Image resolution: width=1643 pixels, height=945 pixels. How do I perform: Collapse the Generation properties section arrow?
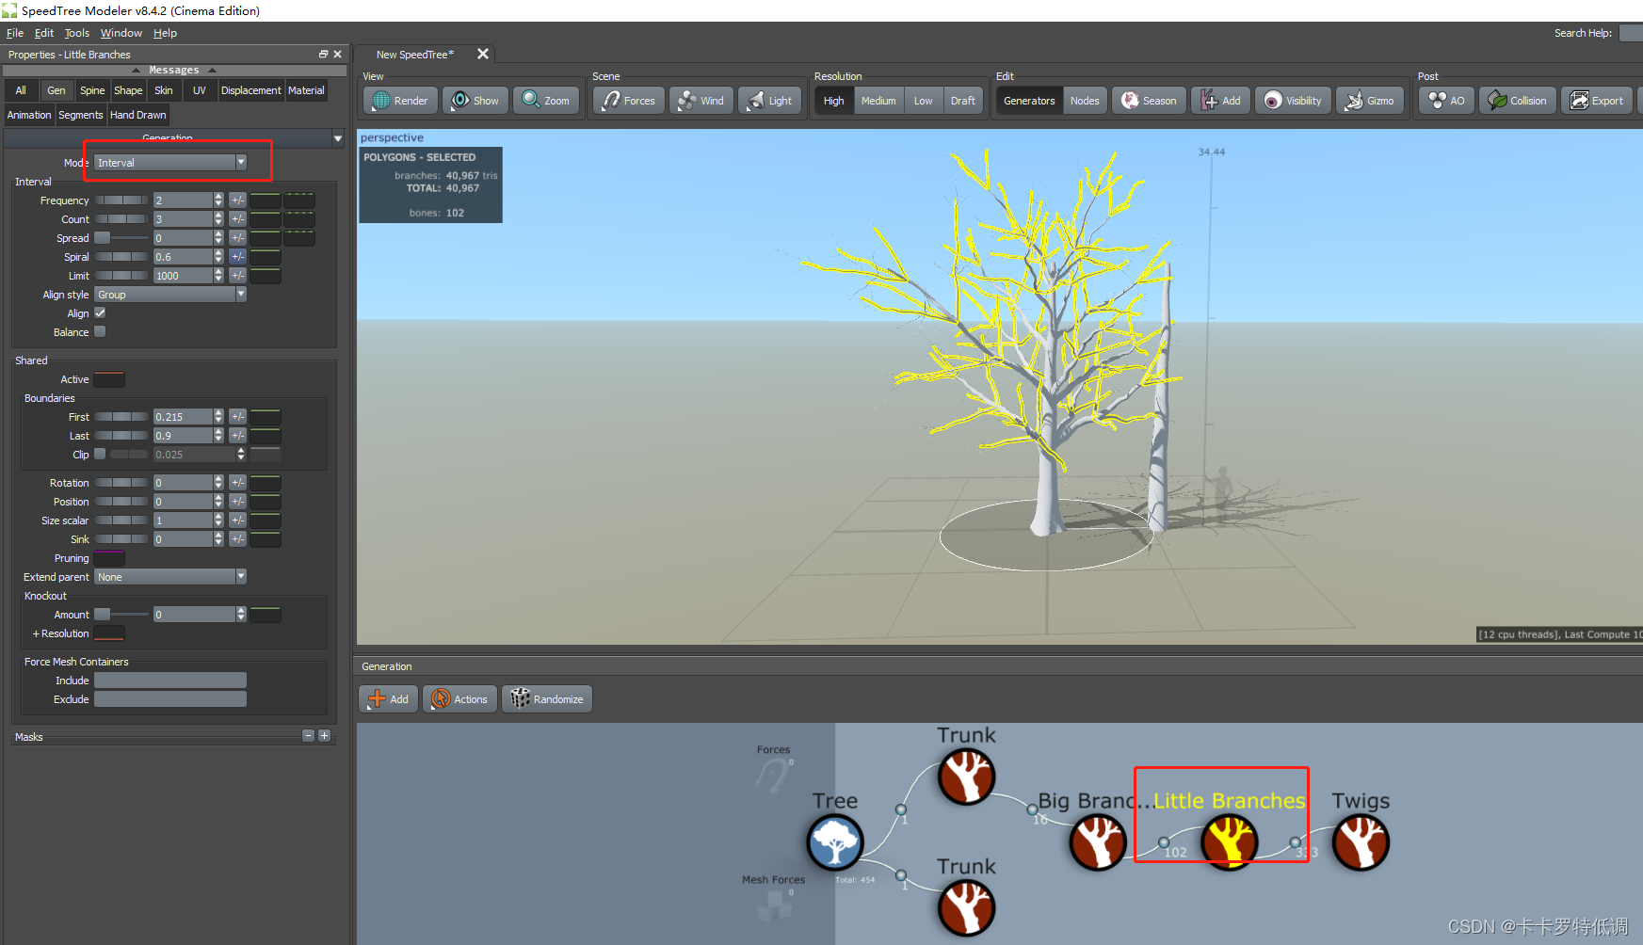coord(338,138)
